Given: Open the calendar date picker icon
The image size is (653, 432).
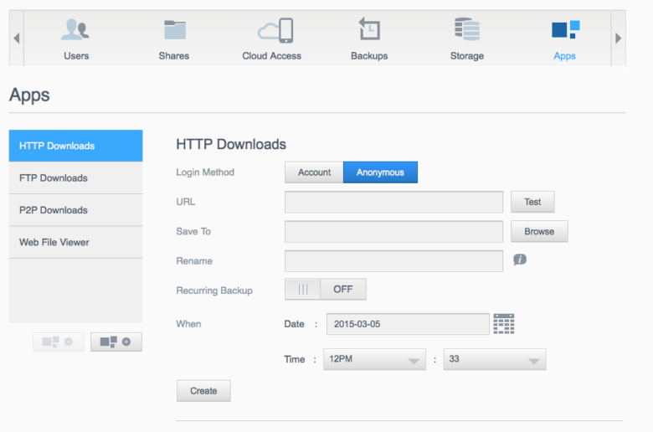Looking at the screenshot, I should coord(504,324).
